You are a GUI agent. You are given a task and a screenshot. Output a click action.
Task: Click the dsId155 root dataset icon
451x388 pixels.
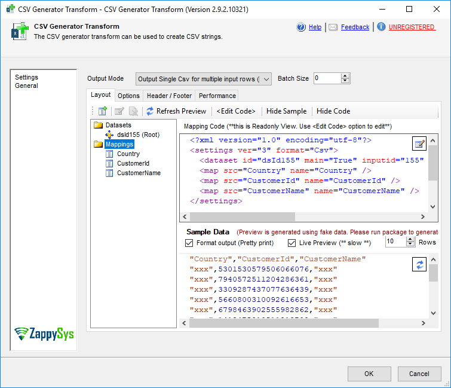[x=109, y=135]
